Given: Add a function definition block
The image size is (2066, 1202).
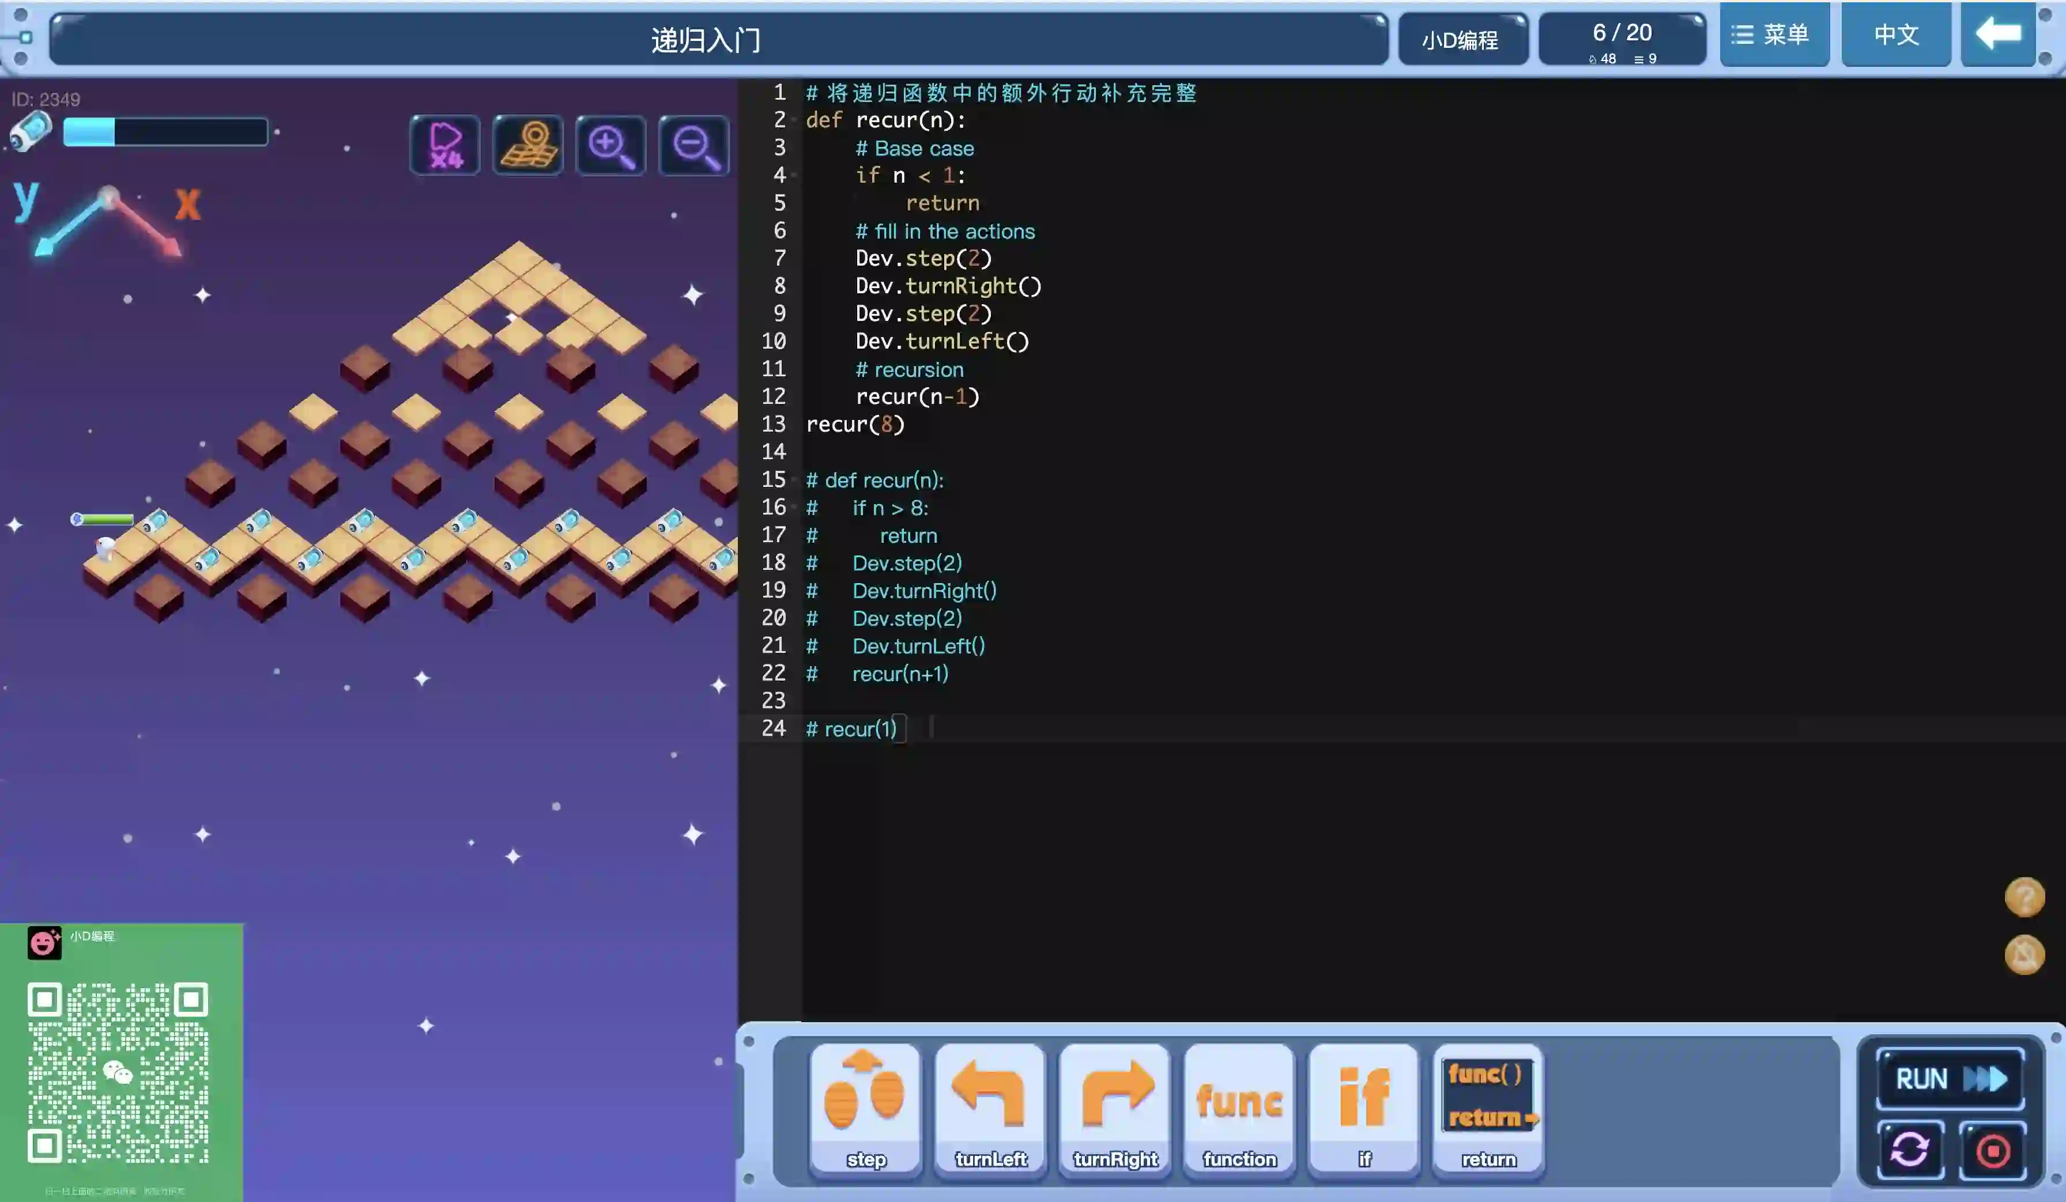Looking at the screenshot, I should [1239, 1107].
